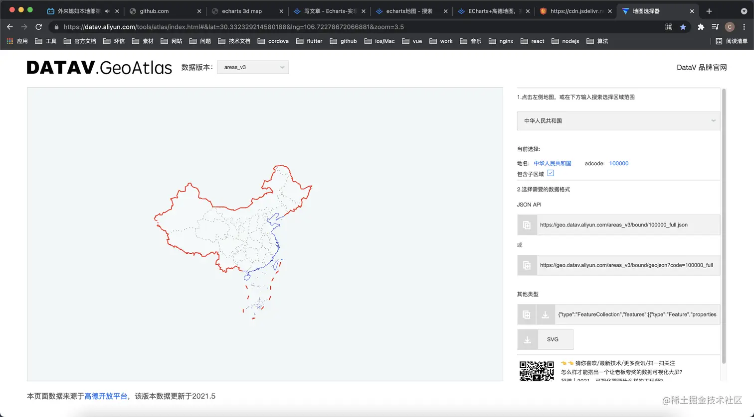Select the geojson?code=100000_full URL field
This screenshot has width=754, height=417.
628,265
